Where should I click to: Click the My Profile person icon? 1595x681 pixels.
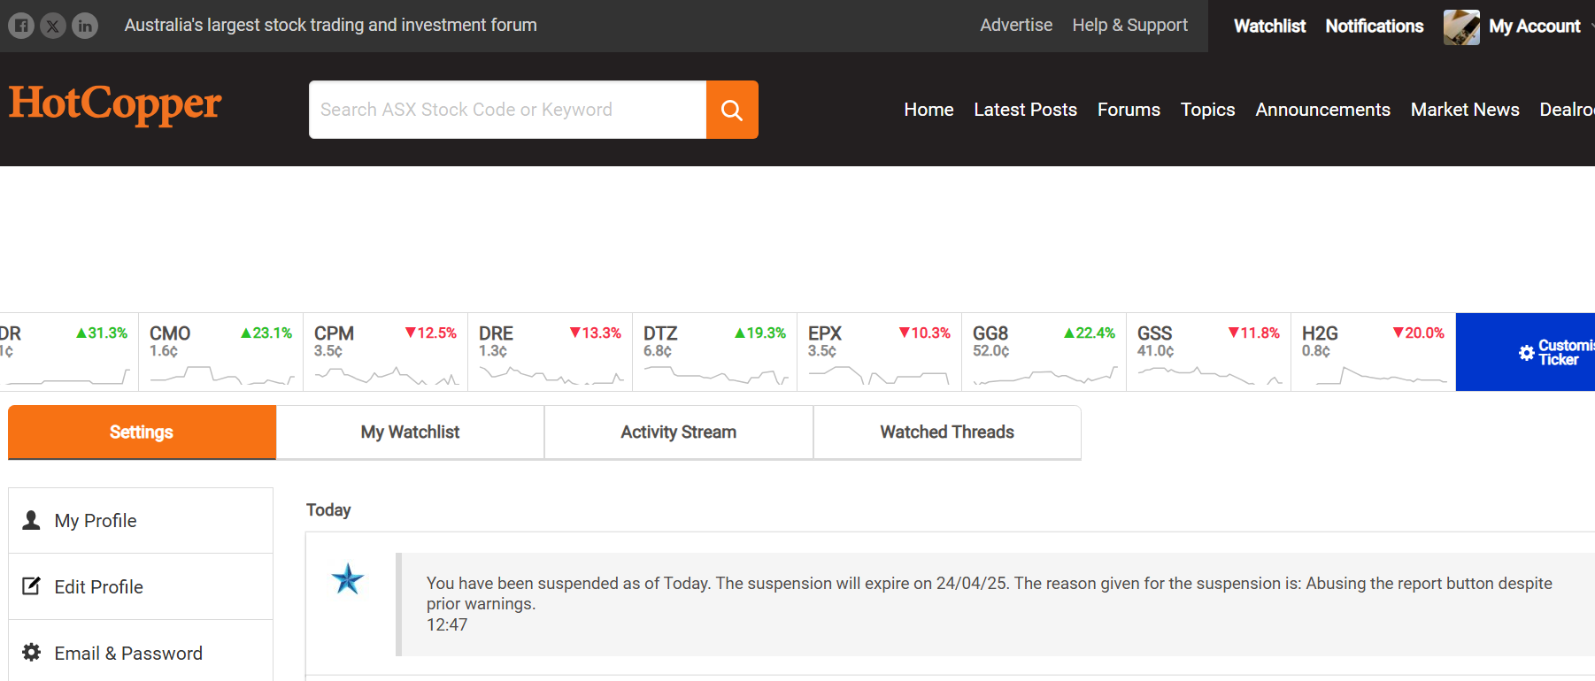tap(32, 520)
